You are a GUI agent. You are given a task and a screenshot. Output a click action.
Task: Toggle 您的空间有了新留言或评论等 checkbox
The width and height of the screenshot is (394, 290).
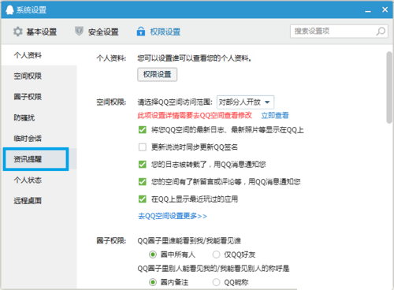tap(143, 182)
